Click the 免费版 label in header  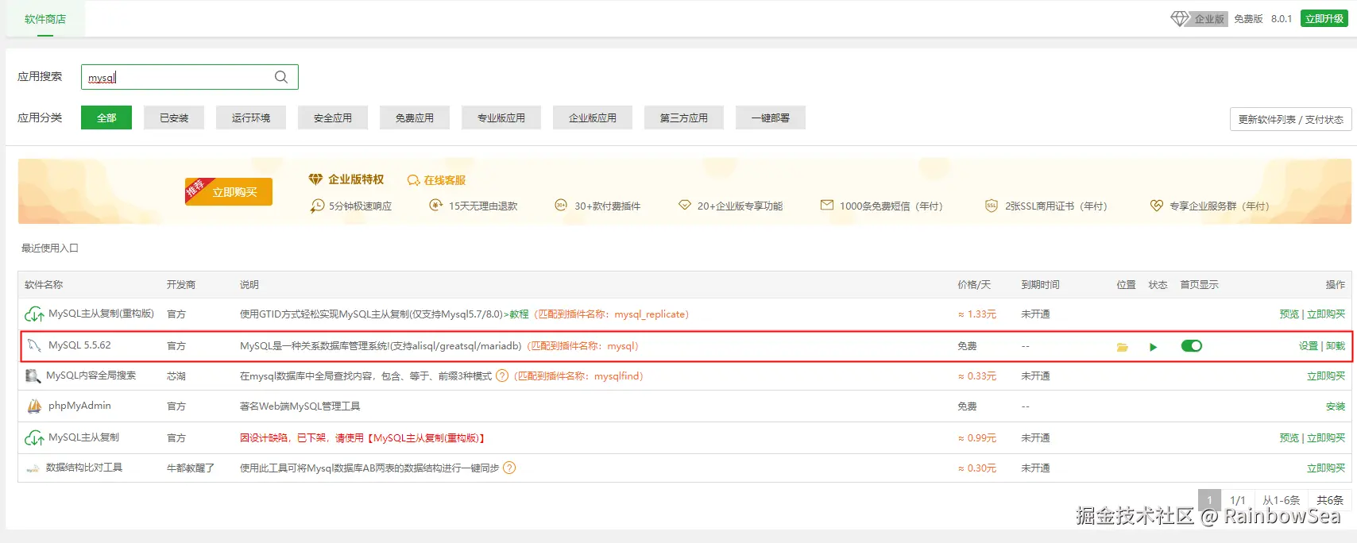pos(1248,19)
